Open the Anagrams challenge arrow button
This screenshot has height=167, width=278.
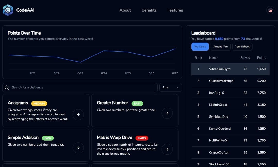tap(78, 114)
